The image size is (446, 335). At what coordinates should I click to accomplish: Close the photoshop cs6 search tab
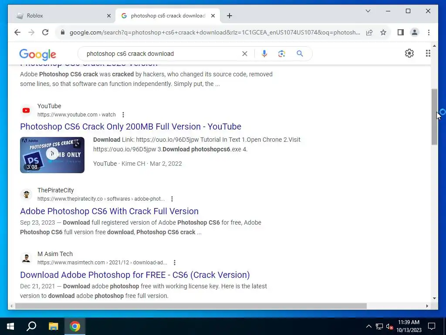coord(213,16)
